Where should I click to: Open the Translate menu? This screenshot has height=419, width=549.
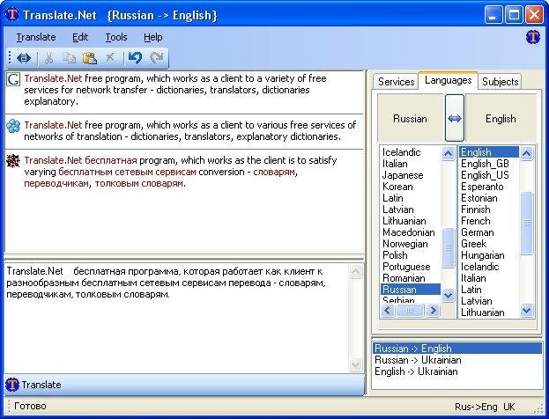coord(36,37)
